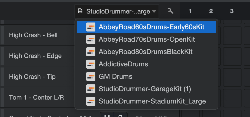Select the High Crash - Tip row
This screenshot has height=117, width=250.
[38, 77]
